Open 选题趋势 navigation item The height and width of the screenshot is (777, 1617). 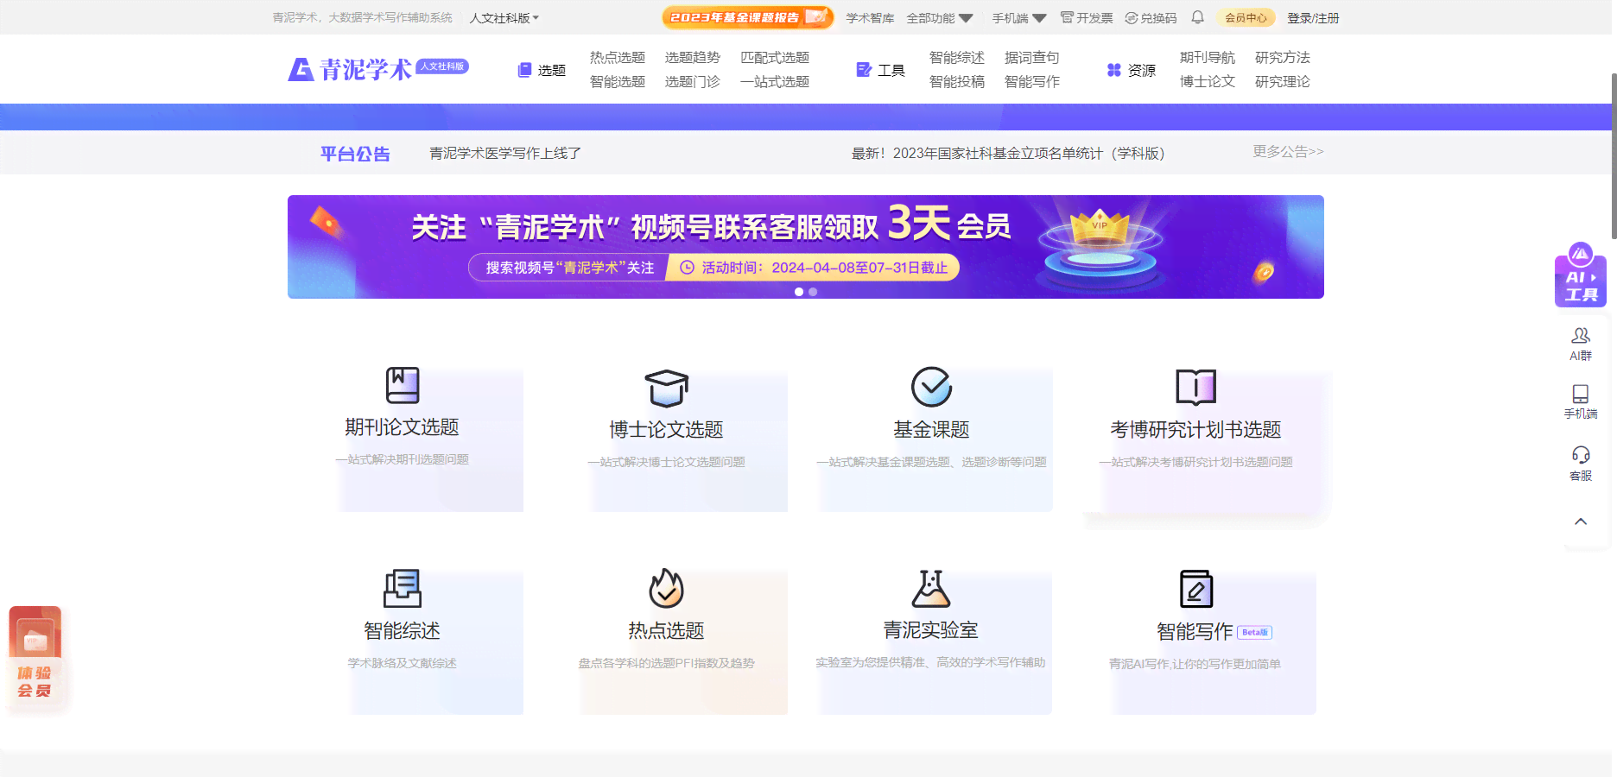[x=693, y=58]
